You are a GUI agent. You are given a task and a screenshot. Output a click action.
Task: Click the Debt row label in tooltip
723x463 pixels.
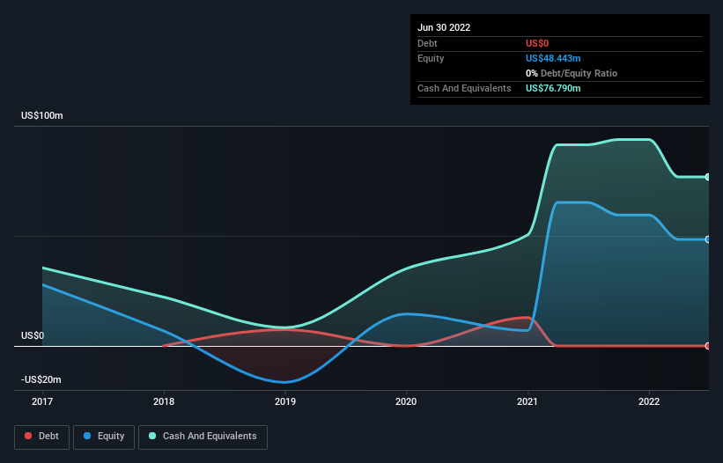point(427,43)
